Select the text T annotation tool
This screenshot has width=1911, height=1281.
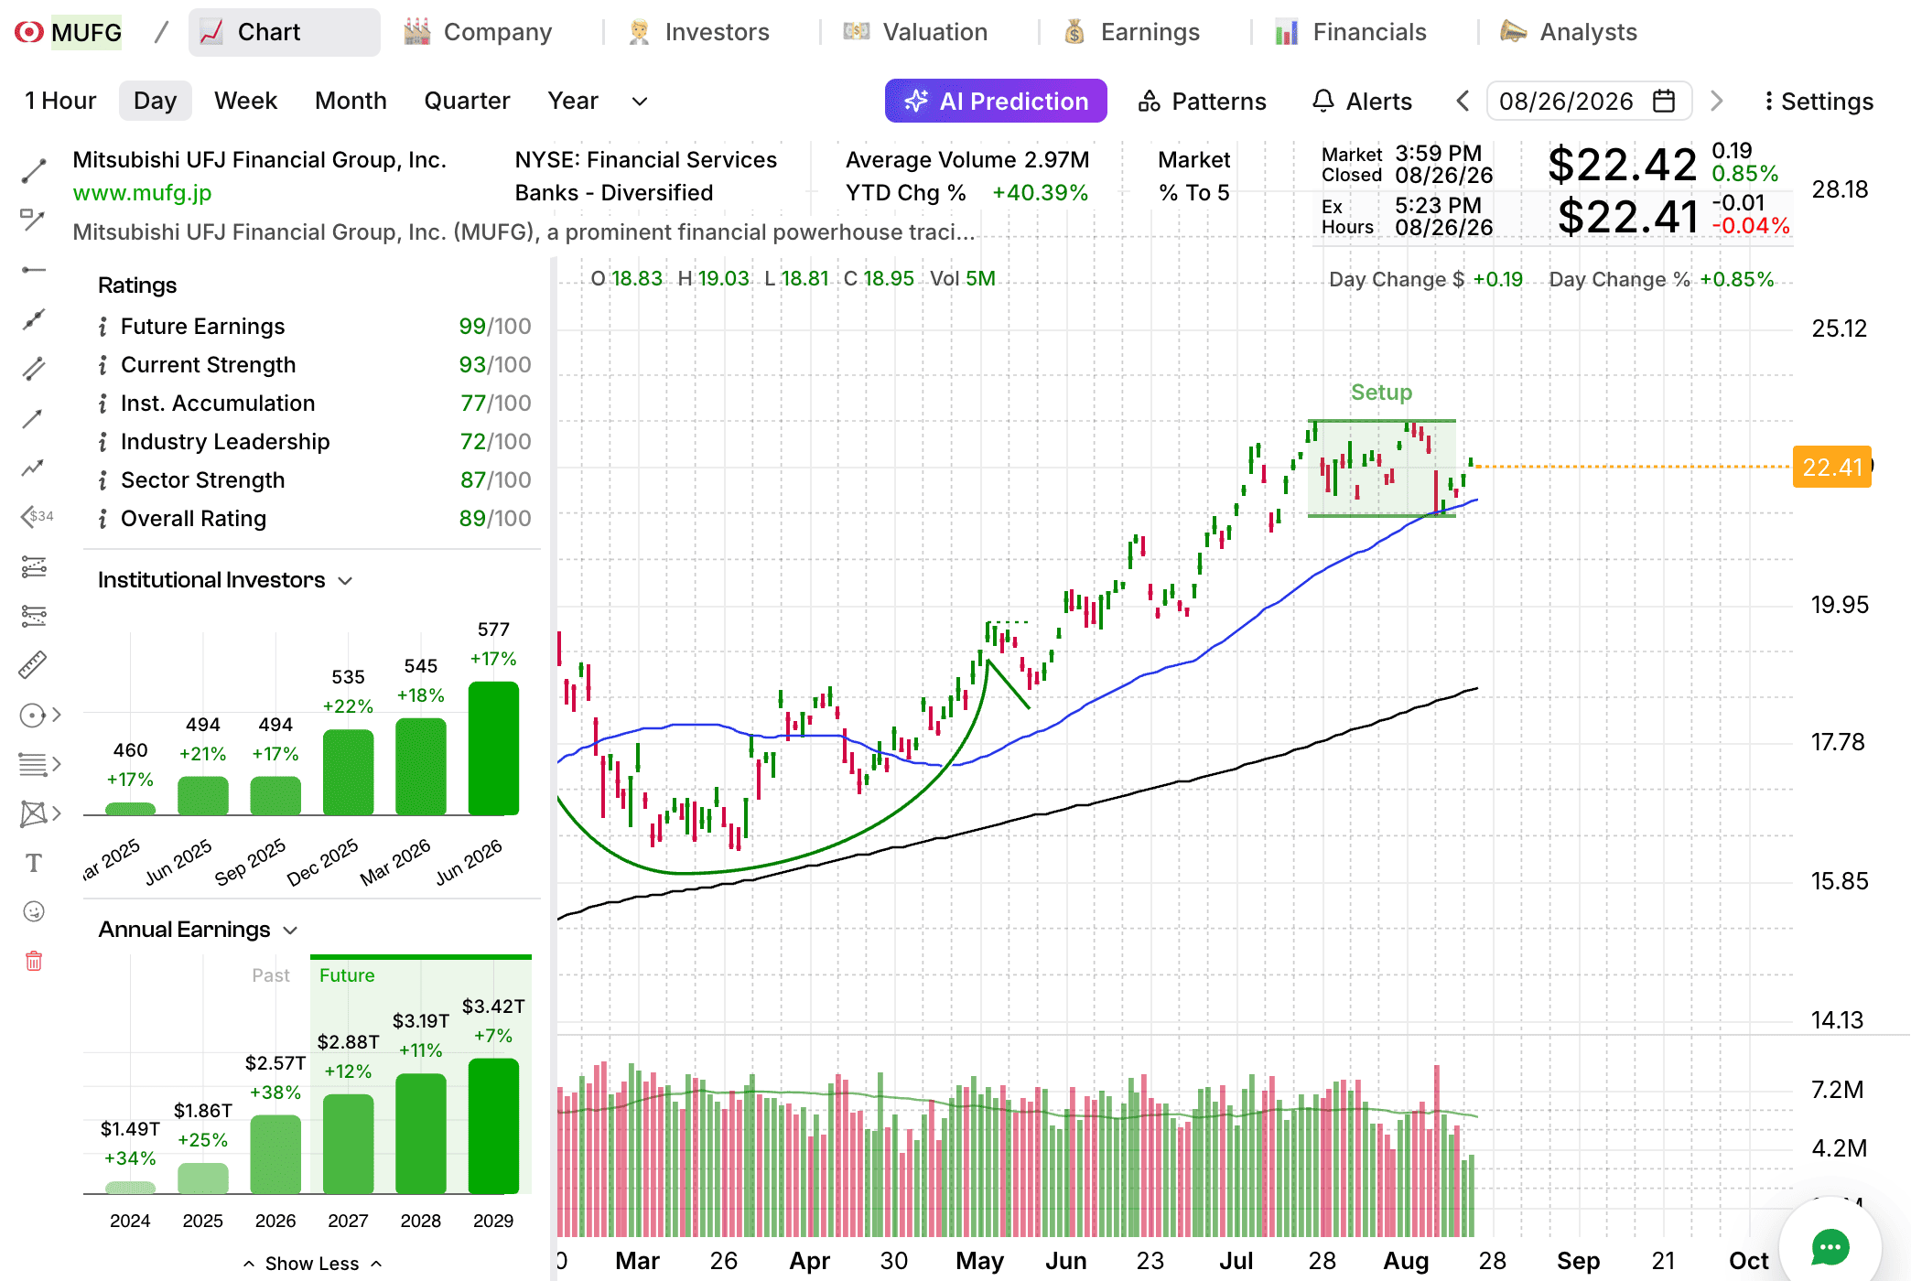coord(34,863)
